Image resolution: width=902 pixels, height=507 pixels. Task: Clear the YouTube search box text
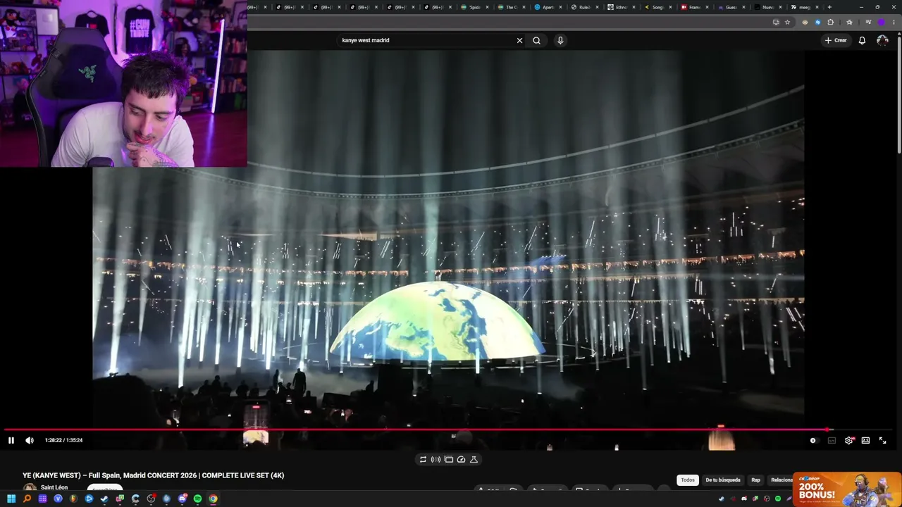(x=519, y=40)
